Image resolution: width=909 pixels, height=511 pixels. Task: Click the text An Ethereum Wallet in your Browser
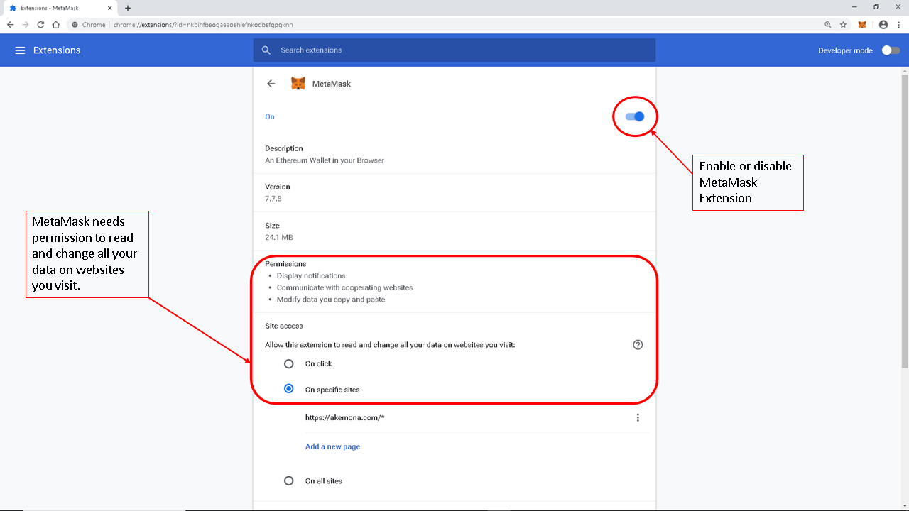(325, 160)
